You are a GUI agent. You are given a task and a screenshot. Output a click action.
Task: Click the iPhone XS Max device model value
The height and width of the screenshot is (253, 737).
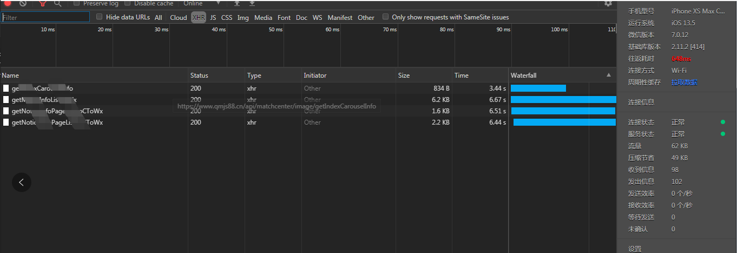coord(698,11)
